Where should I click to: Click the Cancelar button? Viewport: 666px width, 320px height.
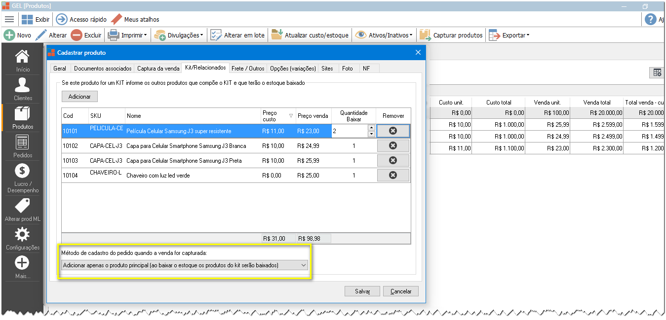401,291
